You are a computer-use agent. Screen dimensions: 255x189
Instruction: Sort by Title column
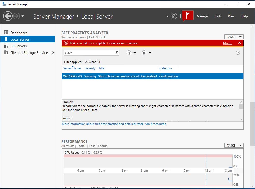pos(101,68)
